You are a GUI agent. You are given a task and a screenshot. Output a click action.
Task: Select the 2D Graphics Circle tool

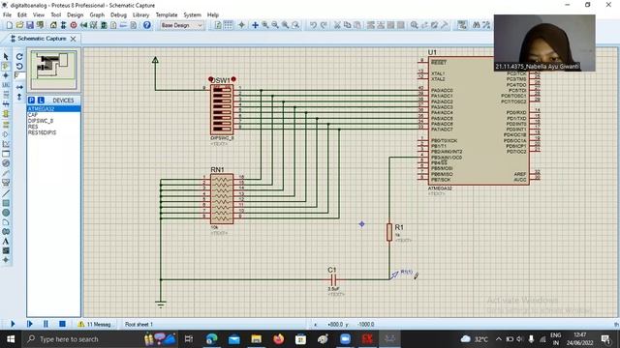(x=6, y=213)
